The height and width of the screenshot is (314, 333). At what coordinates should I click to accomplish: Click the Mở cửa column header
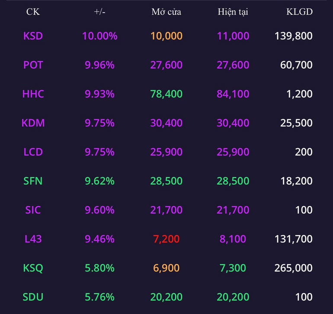(166, 12)
